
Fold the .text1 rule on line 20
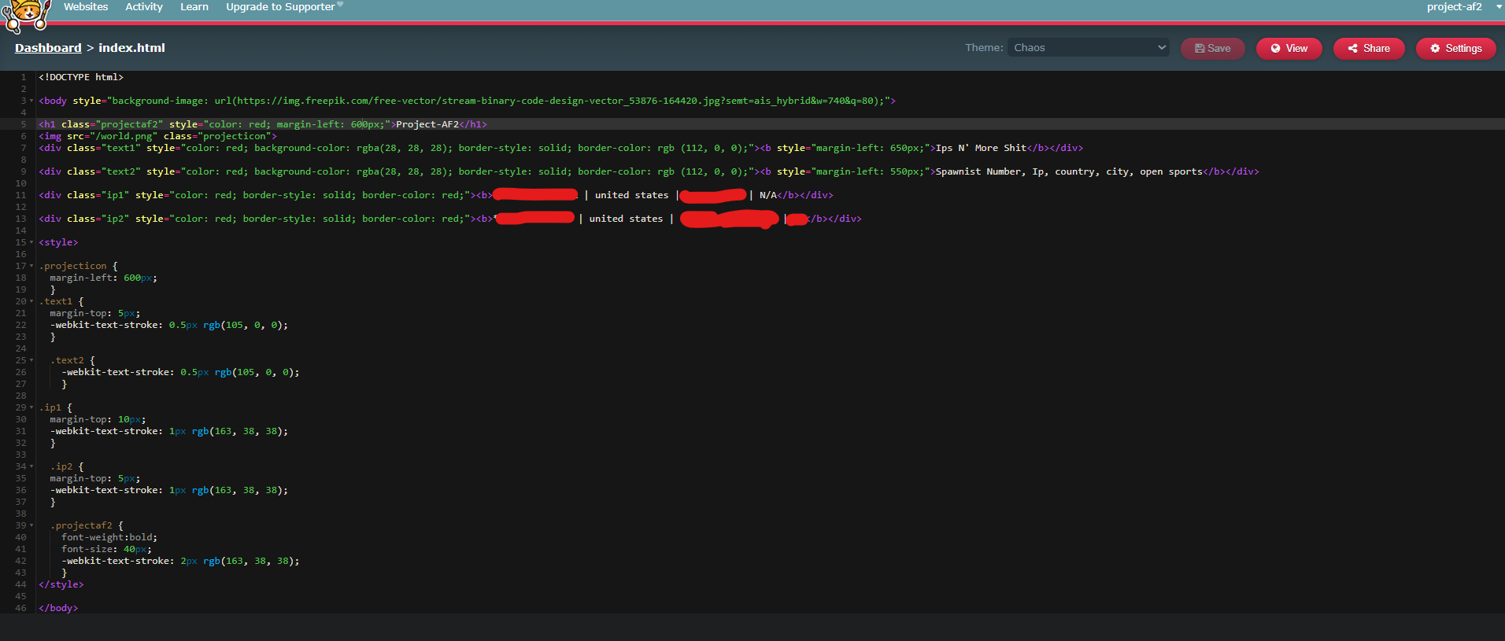tap(31, 301)
